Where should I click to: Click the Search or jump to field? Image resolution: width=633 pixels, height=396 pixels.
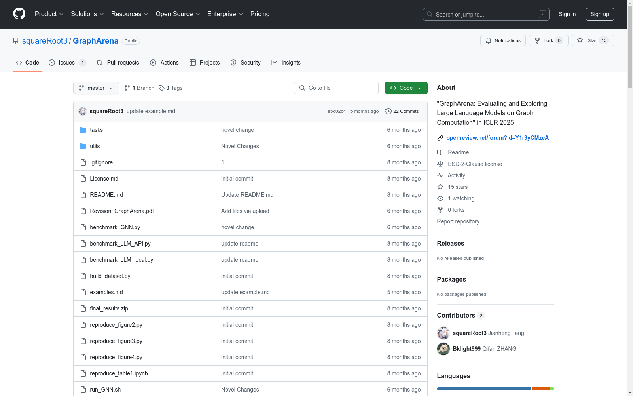pyautogui.click(x=486, y=14)
